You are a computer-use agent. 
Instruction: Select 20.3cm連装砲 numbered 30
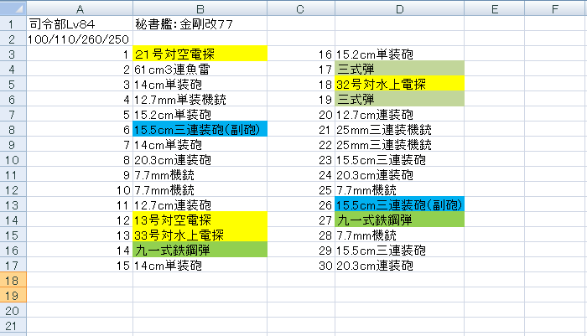click(399, 265)
